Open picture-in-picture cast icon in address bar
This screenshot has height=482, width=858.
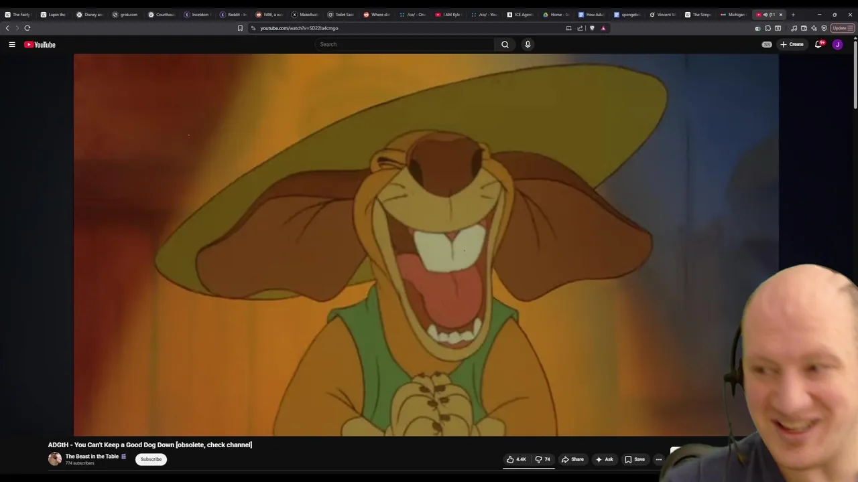click(x=568, y=28)
